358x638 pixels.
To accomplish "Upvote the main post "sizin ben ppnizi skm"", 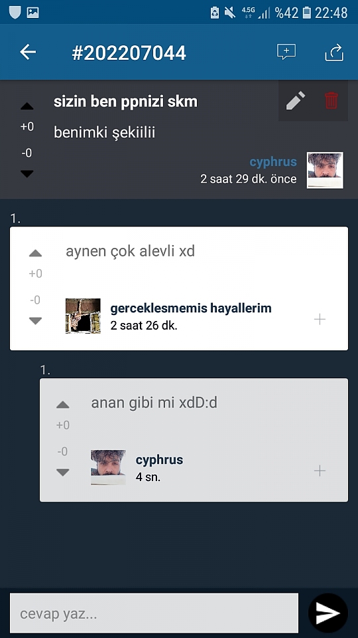I will pos(27,106).
